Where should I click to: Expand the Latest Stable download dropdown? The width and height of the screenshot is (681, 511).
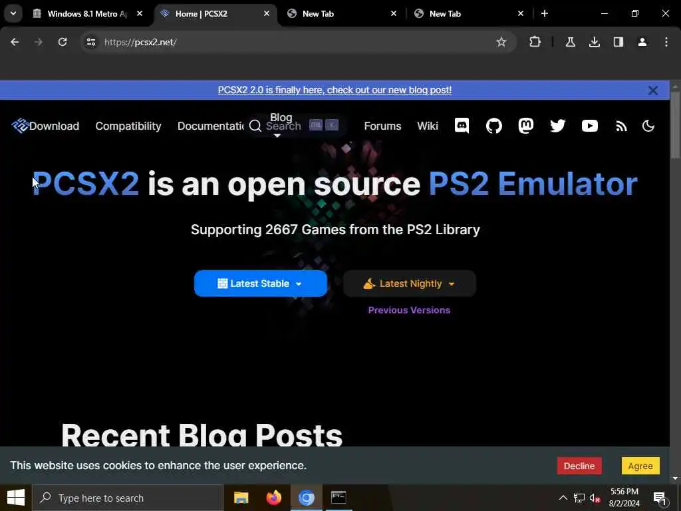pyautogui.click(x=260, y=283)
